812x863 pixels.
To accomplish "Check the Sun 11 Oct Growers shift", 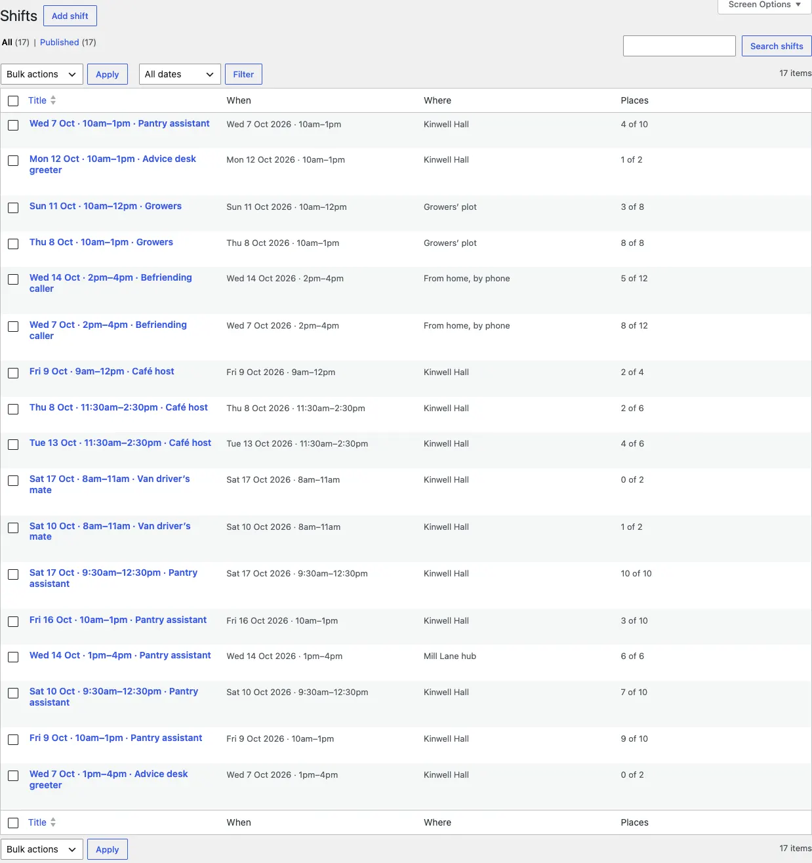I will tap(13, 208).
